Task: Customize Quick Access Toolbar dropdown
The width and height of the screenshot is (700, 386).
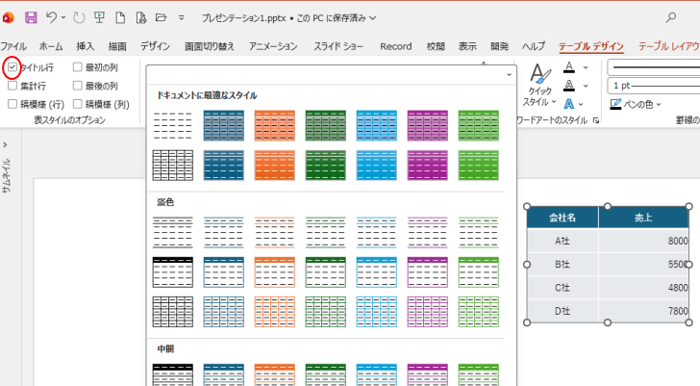Action: pyautogui.click(x=181, y=18)
